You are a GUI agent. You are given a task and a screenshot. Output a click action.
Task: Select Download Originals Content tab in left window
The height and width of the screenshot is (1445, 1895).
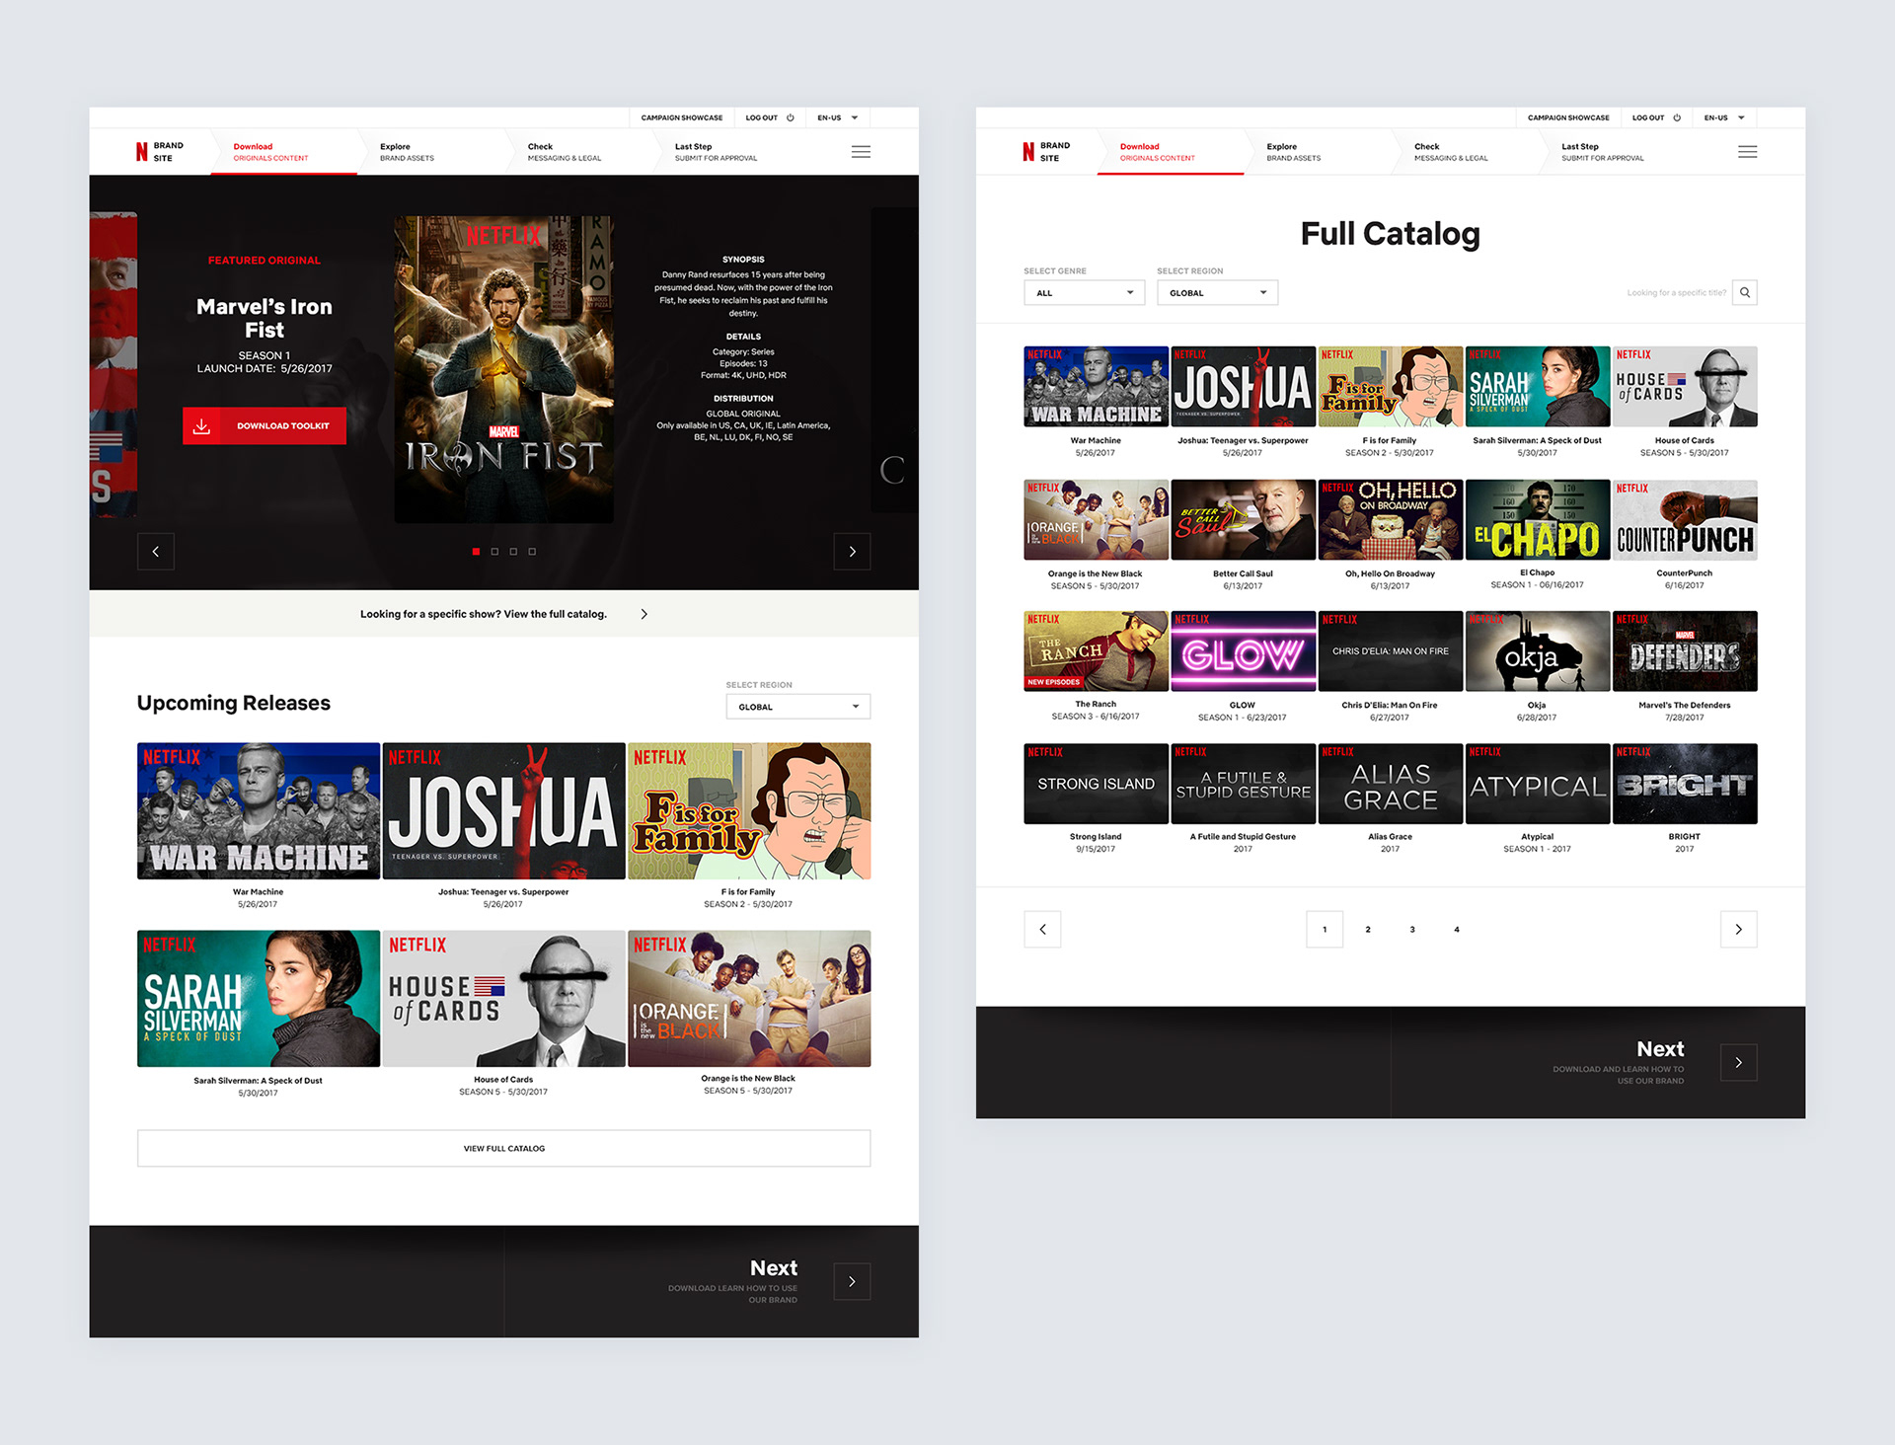(284, 151)
